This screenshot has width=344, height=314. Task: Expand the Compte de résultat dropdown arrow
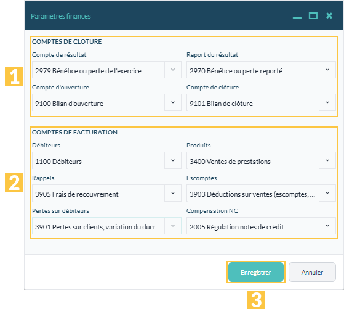tap(173, 70)
